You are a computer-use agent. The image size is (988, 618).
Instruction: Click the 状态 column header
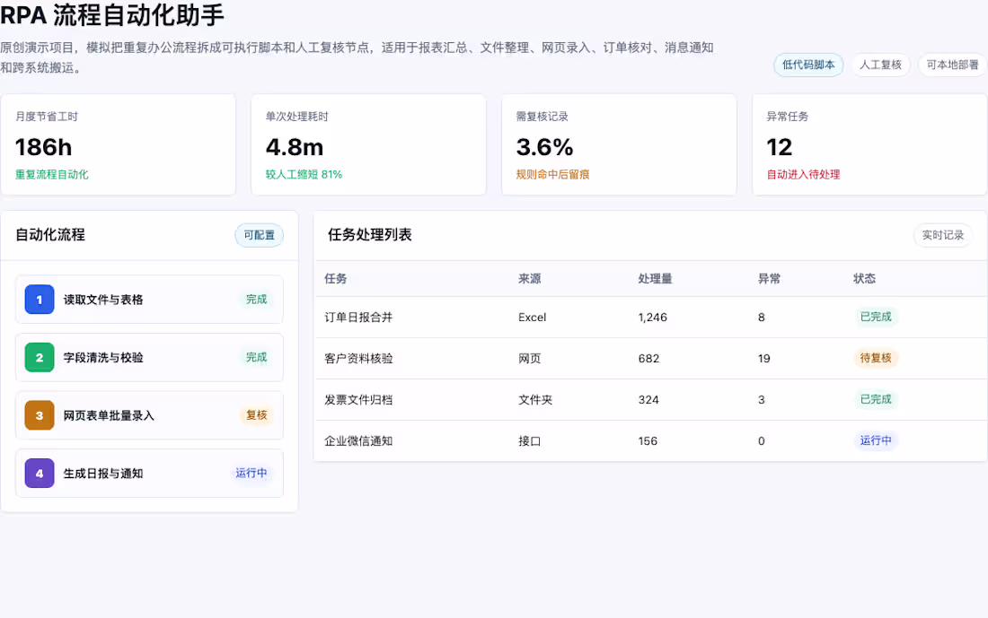click(x=864, y=279)
